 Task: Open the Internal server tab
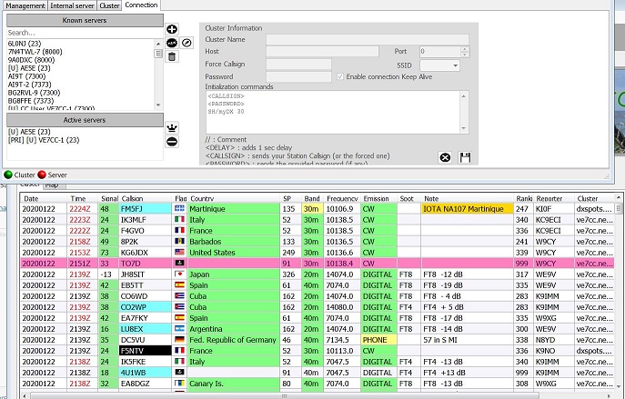click(x=72, y=5)
